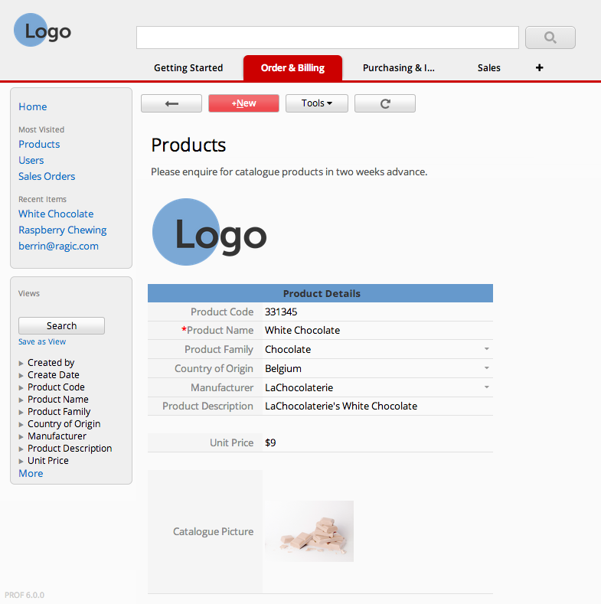This screenshot has height=604, width=601.
Task: Click the refresh icon button
Action: pyautogui.click(x=385, y=103)
